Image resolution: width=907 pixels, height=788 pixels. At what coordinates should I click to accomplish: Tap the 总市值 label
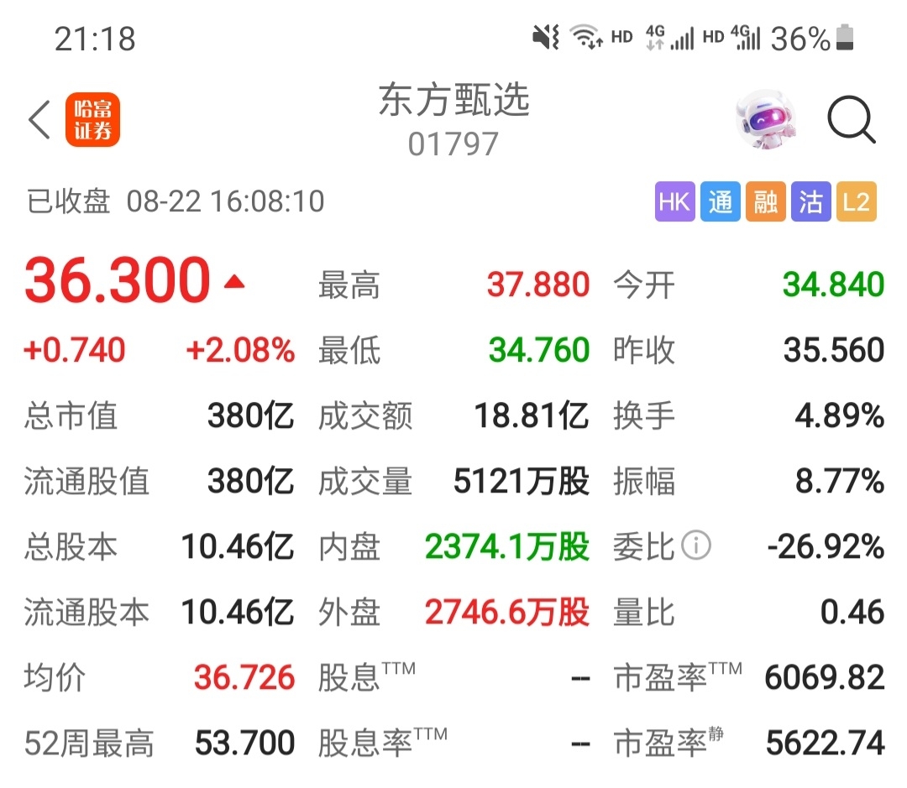71,415
